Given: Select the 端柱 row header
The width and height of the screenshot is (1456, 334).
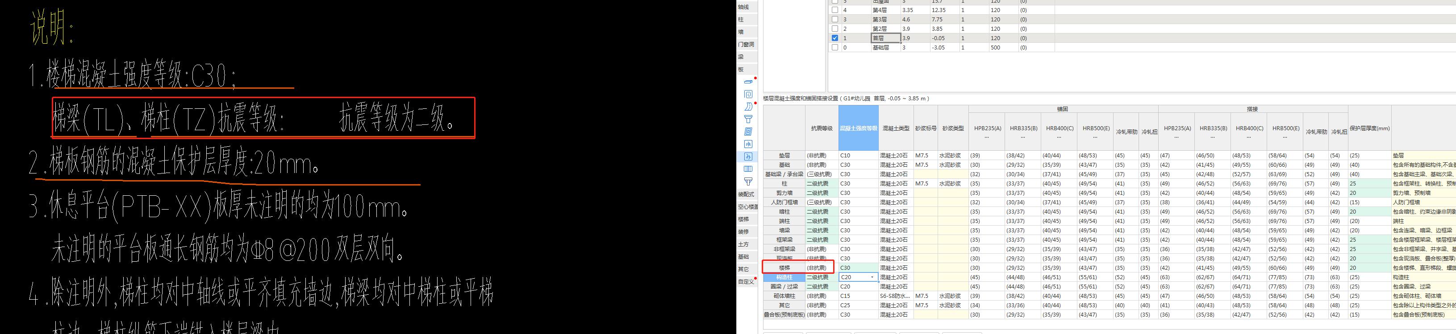Looking at the screenshot, I should tap(784, 221).
